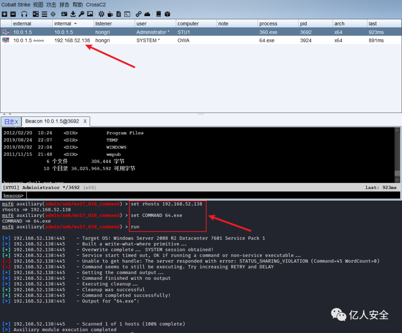Open the 报告 menu
This screenshot has width=402, height=333.
[64, 4]
